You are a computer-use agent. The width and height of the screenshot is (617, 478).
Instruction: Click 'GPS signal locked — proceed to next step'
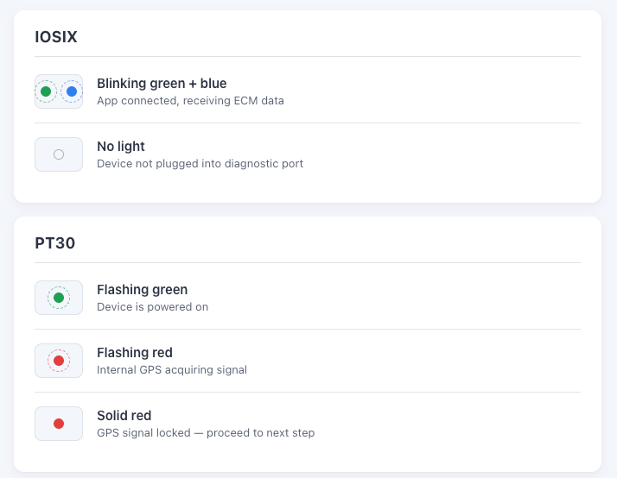(x=206, y=433)
